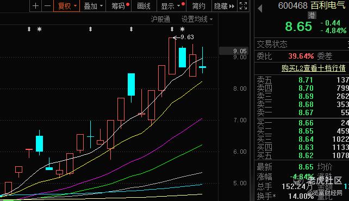Click the last asterisk marker near 9.63
This screenshot has width=349, height=201.
tap(182, 29)
